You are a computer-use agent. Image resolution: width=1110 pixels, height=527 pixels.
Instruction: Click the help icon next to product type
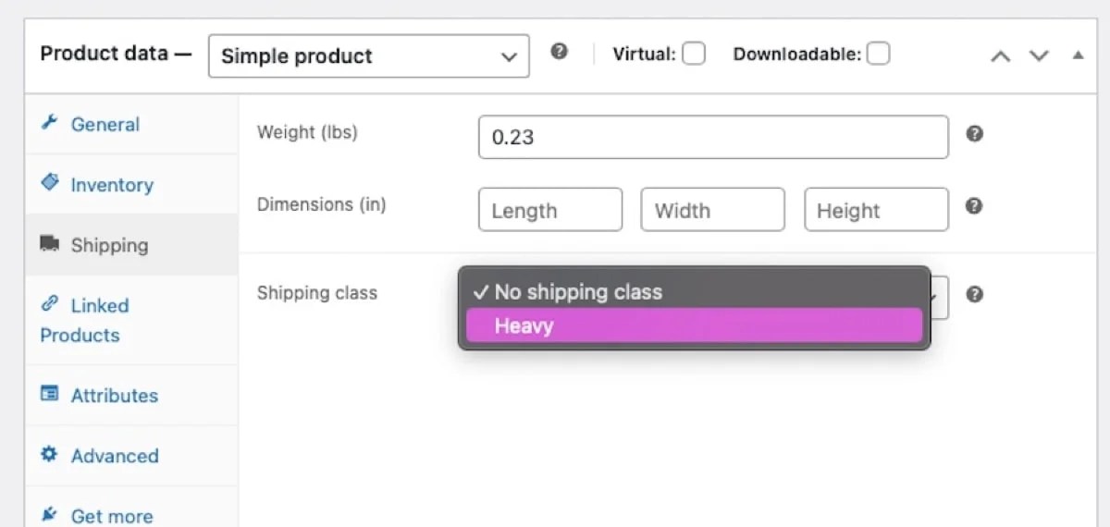pos(559,52)
